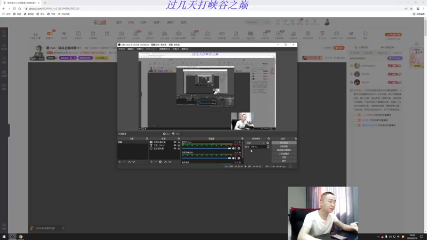427x240 pixels.
Task: Open the OBS 文件(F) menu
Action: tap(122, 49)
